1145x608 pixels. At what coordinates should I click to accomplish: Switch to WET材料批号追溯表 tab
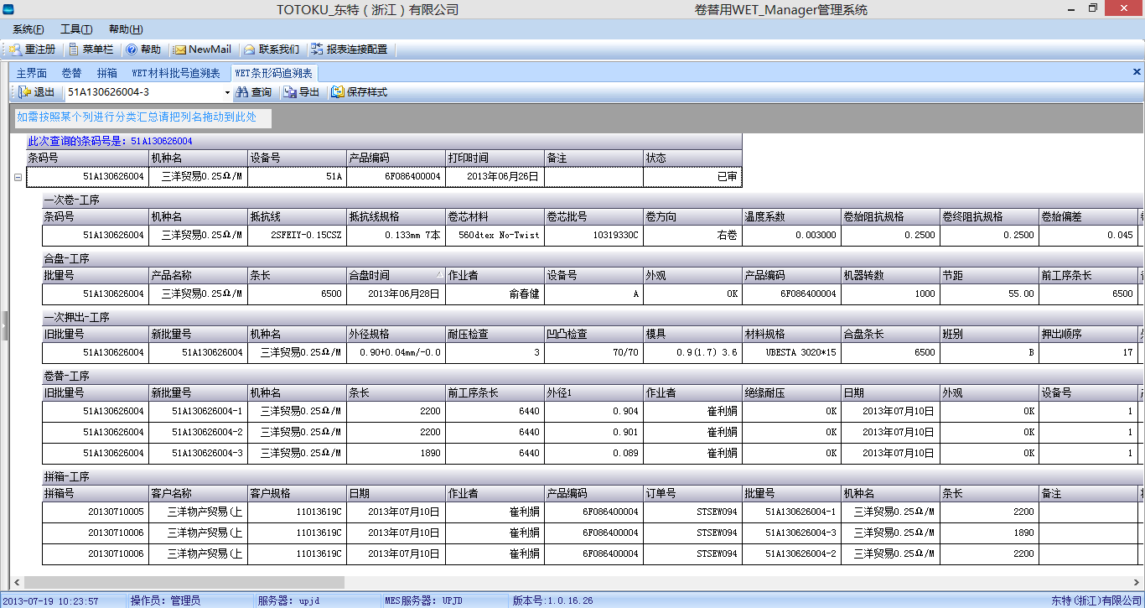pos(176,74)
